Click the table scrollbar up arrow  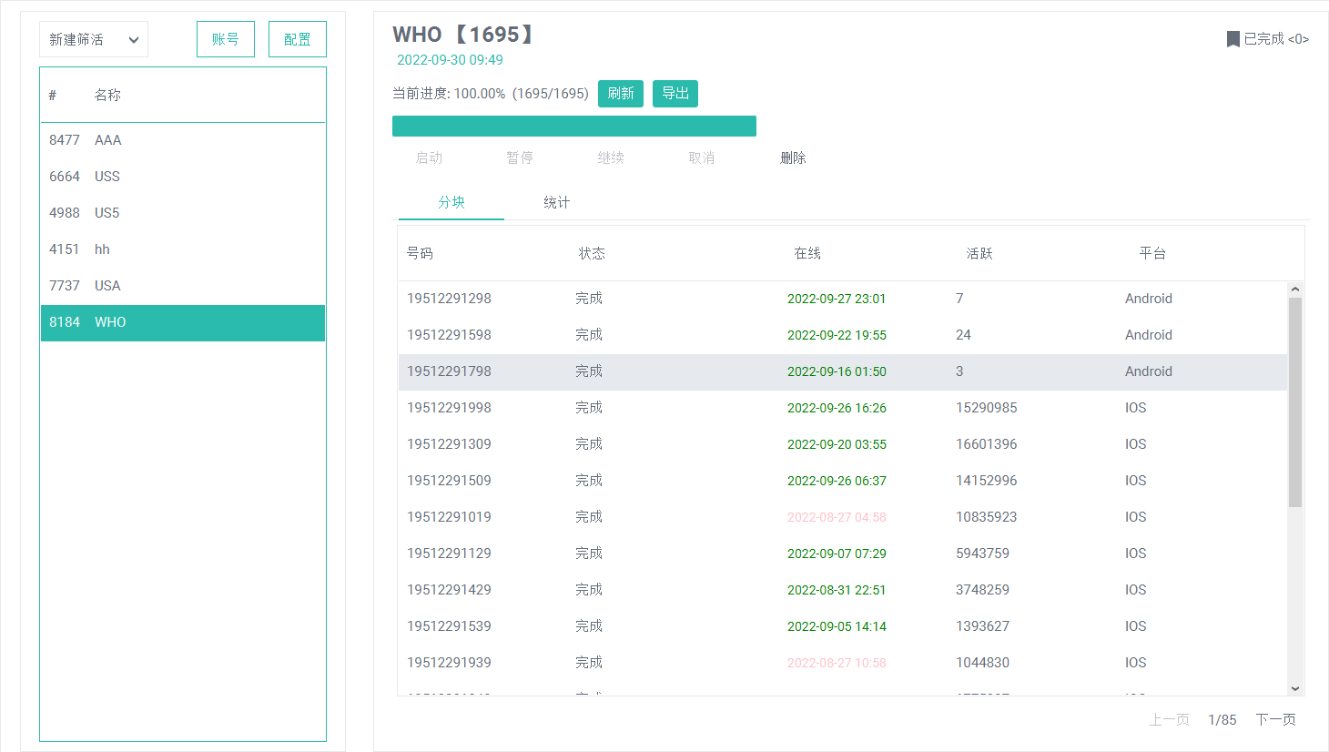point(1295,290)
